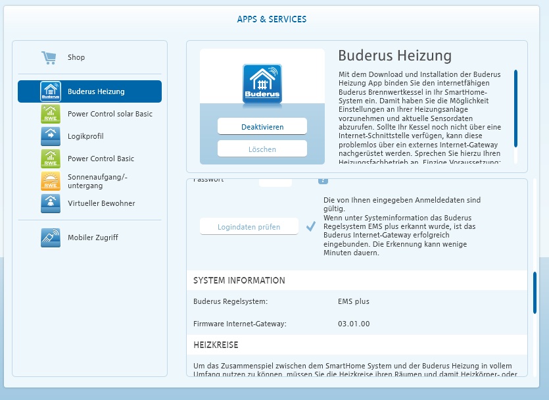This screenshot has height=400, width=549.
Task: Click the SYSTEM INFORMATION section header
Action: click(x=357, y=280)
